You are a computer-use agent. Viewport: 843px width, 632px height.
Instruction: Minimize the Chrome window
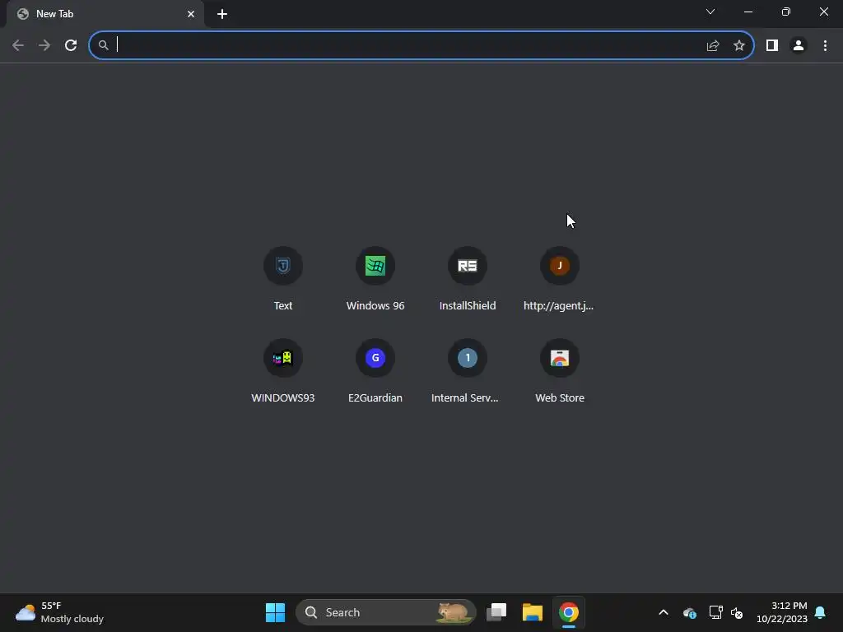click(748, 12)
